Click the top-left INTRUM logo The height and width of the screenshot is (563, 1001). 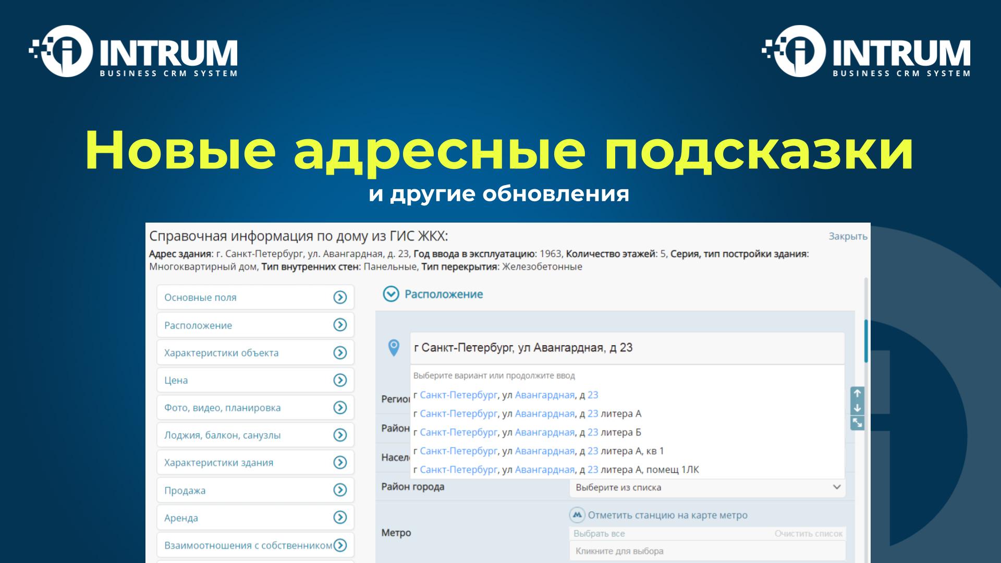(x=133, y=51)
